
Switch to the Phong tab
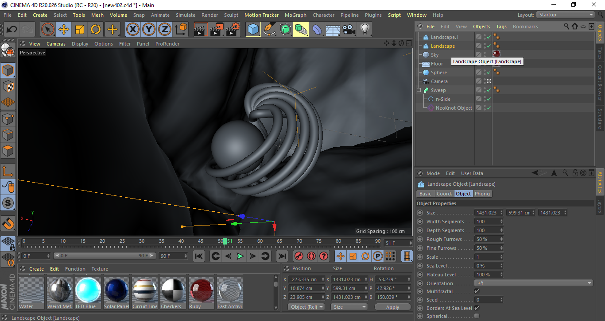click(x=482, y=194)
